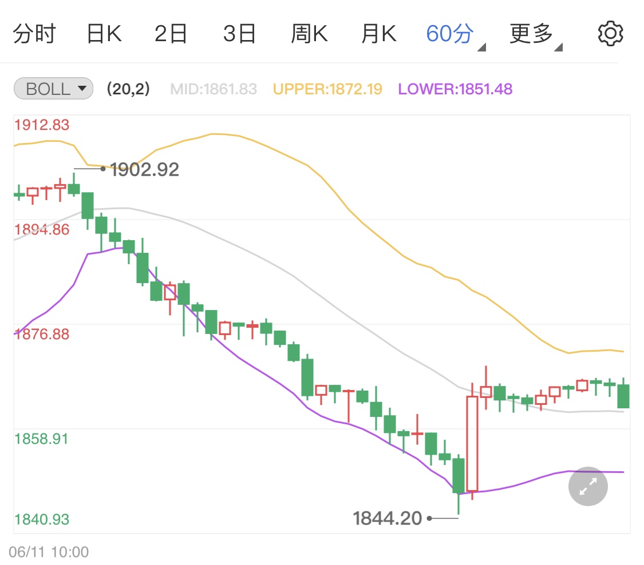Open the BOLL indicator dropdown

click(x=53, y=89)
